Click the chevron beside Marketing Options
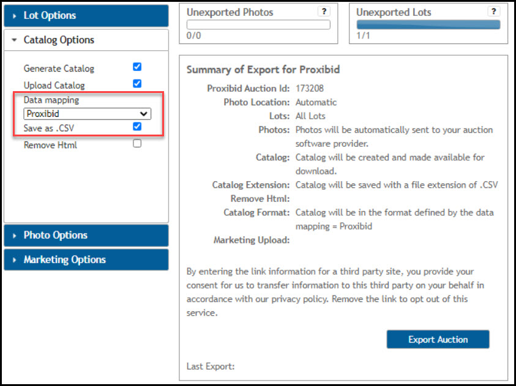This screenshot has height=386, width=516. tap(14, 259)
